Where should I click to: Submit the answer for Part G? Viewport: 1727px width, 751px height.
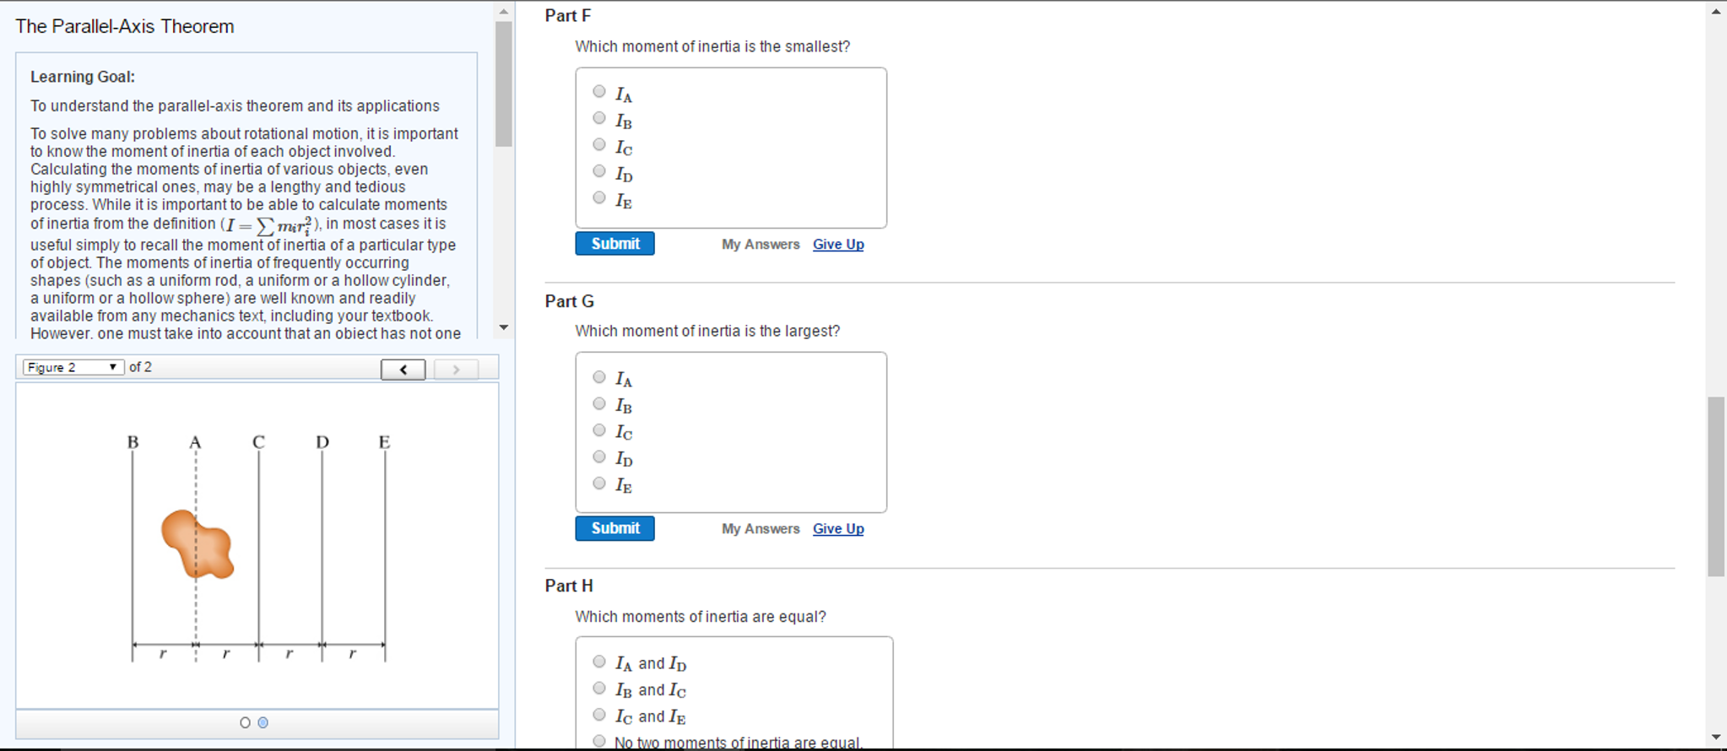point(614,527)
